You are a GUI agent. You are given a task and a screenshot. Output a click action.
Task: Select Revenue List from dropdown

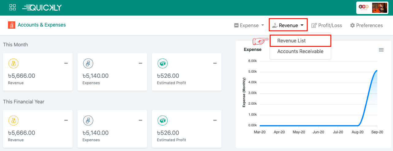point(291,41)
